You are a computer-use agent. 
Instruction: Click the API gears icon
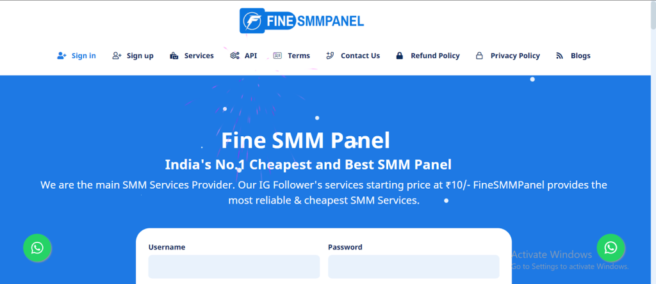[x=234, y=56]
